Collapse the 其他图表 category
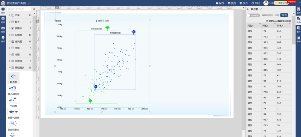This screenshot has width=301, height=137. tap(20, 67)
